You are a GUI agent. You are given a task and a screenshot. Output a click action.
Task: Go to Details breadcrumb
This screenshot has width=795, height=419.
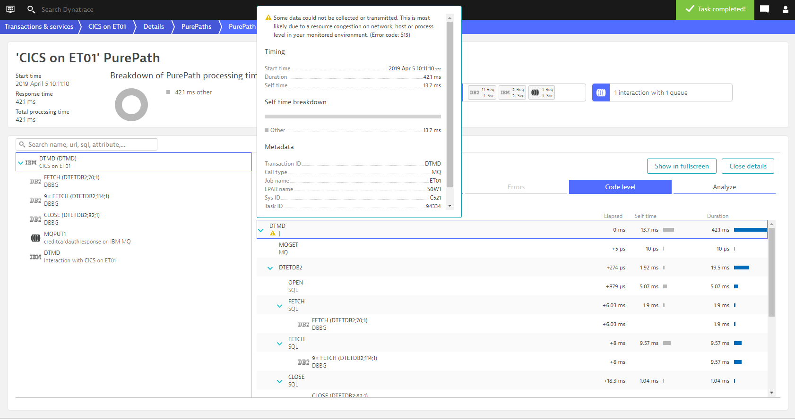[x=154, y=26]
